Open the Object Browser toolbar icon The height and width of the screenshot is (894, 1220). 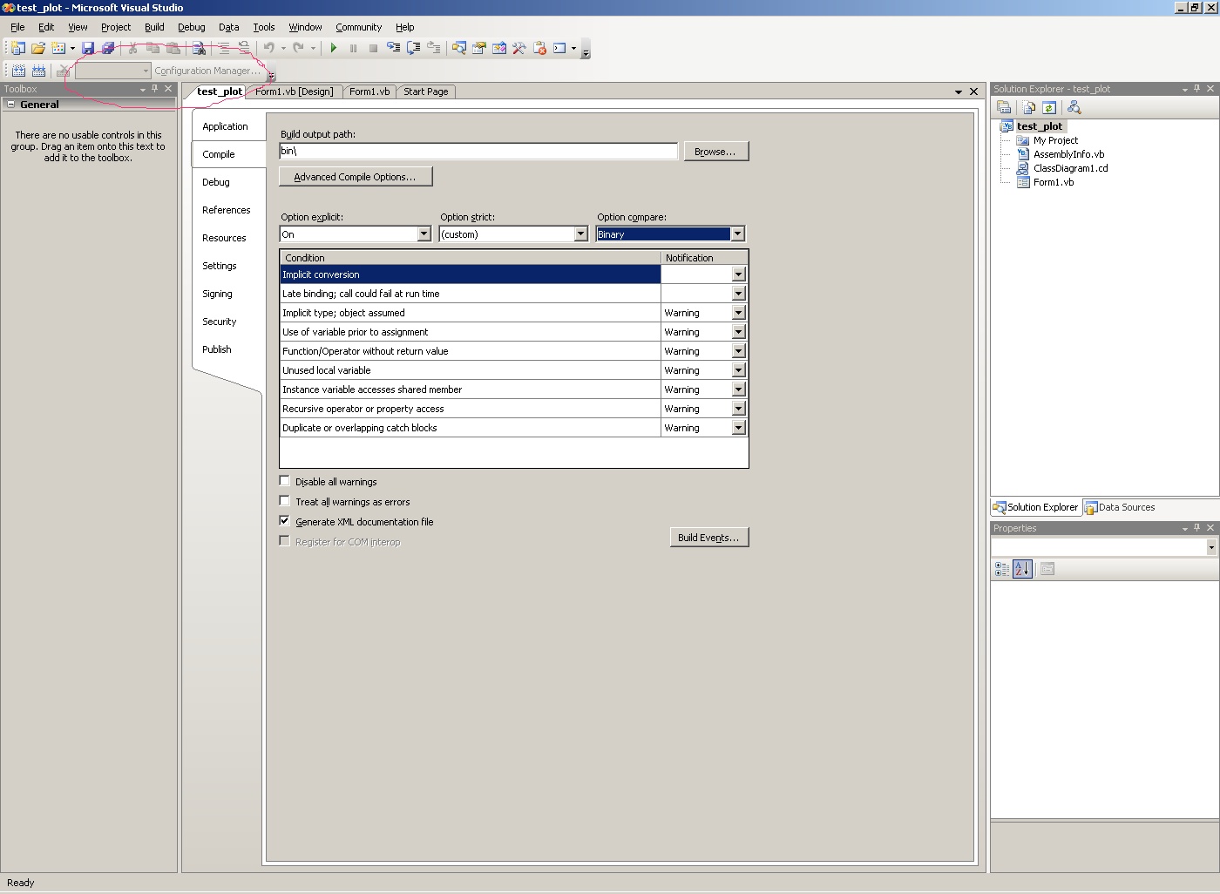click(499, 48)
